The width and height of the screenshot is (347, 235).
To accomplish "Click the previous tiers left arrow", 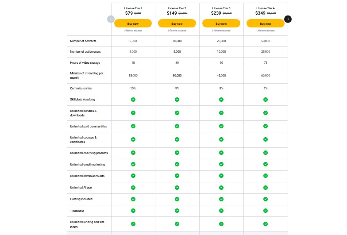I will [x=111, y=19].
